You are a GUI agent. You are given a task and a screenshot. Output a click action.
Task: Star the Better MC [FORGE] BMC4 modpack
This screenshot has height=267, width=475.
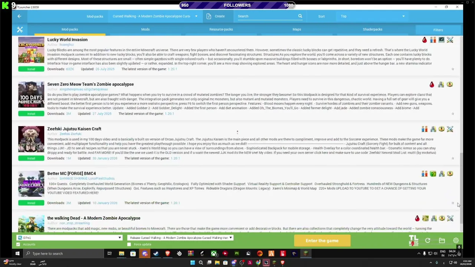point(453,203)
